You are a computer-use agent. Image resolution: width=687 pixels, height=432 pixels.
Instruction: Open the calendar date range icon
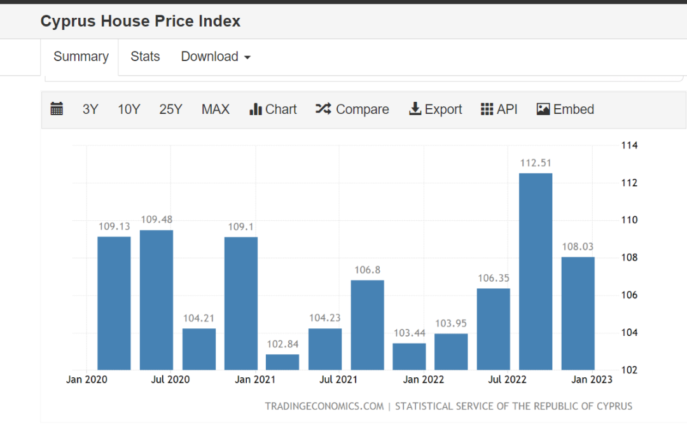[57, 109]
